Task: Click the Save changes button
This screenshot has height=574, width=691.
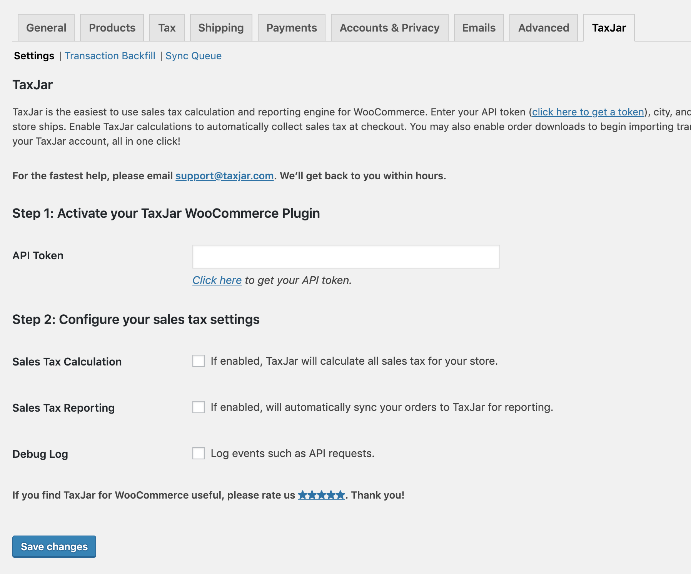Action: click(x=54, y=547)
